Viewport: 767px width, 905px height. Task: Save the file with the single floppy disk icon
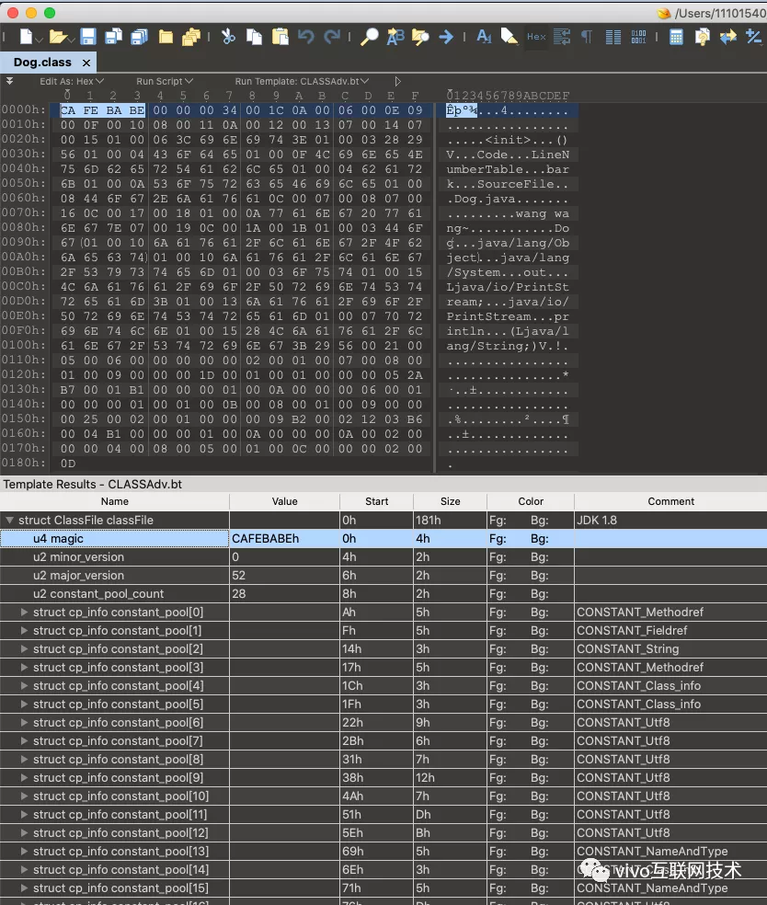(x=87, y=37)
